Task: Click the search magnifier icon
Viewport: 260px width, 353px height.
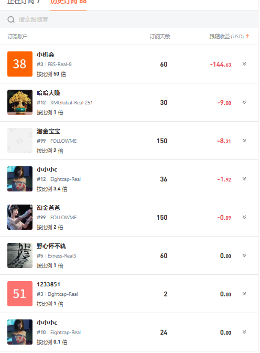Action: tap(11, 19)
